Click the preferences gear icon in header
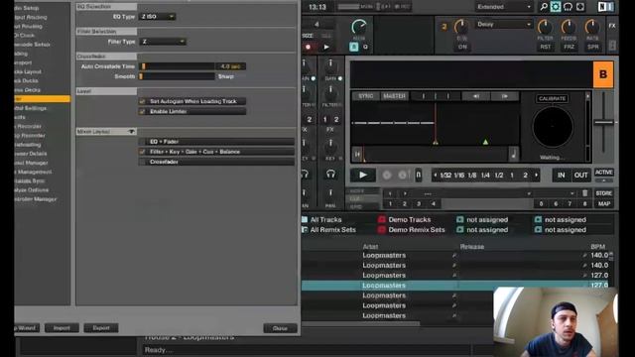The image size is (635, 357). (x=556, y=7)
